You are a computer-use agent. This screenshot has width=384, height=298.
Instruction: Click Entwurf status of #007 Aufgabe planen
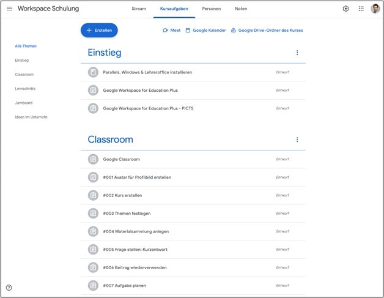tap(282, 286)
